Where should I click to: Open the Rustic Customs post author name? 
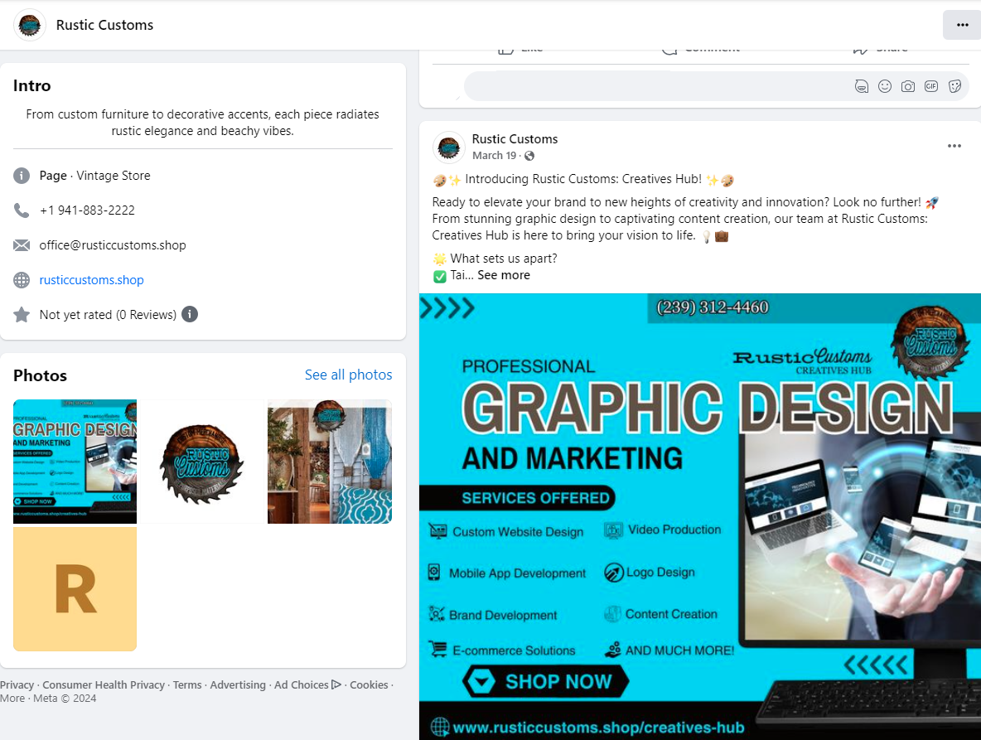point(515,139)
